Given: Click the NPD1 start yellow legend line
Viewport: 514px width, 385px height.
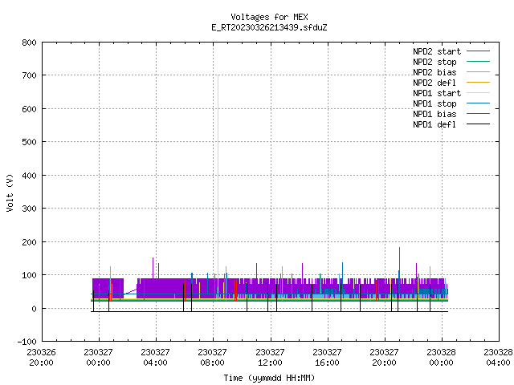Looking at the screenshot, I should point(478,93).
